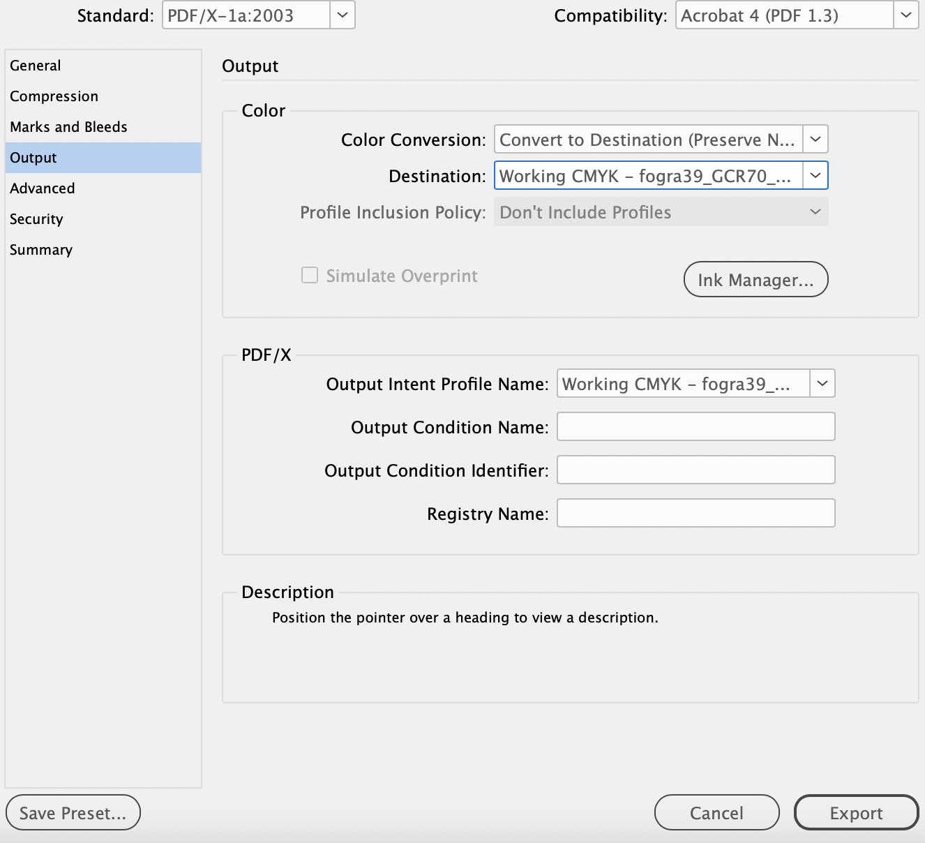Click the Output Condition Name field
This screenshot has height=843, width=925.
[695, 427]
